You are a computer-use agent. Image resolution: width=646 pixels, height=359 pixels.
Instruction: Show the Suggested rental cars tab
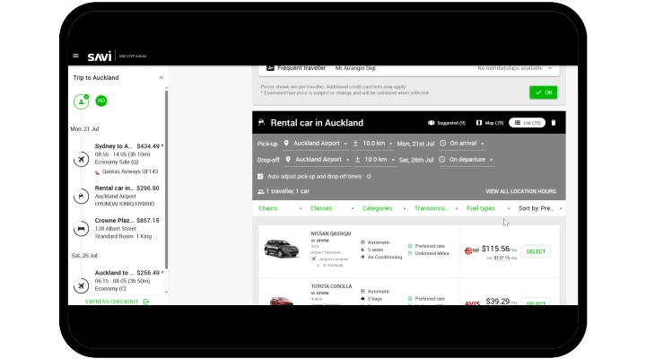(447, 122)
